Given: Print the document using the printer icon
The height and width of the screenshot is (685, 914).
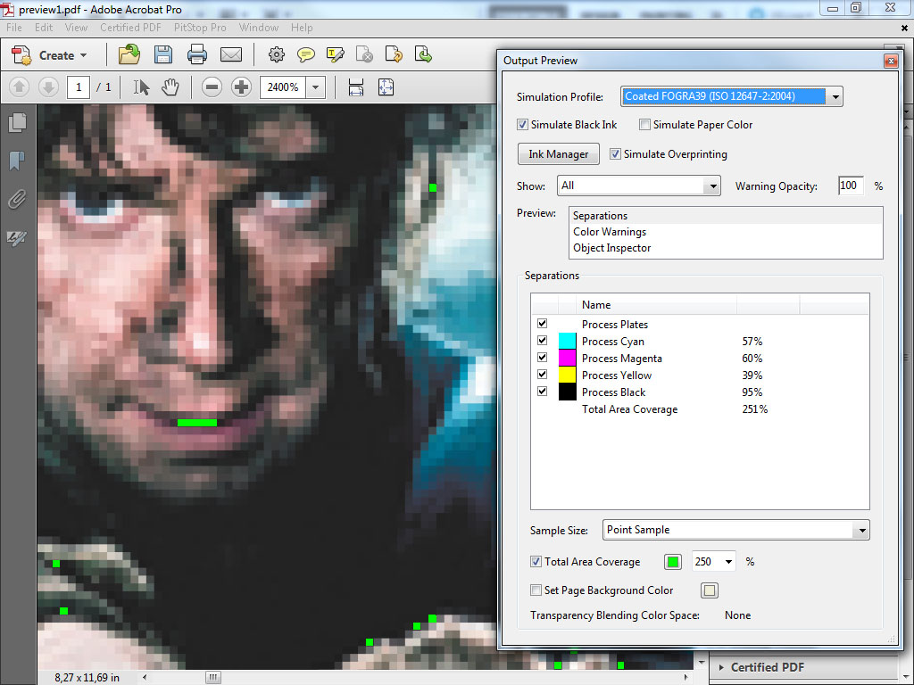Looking at the screenshot, I should (x=197, y=54).
